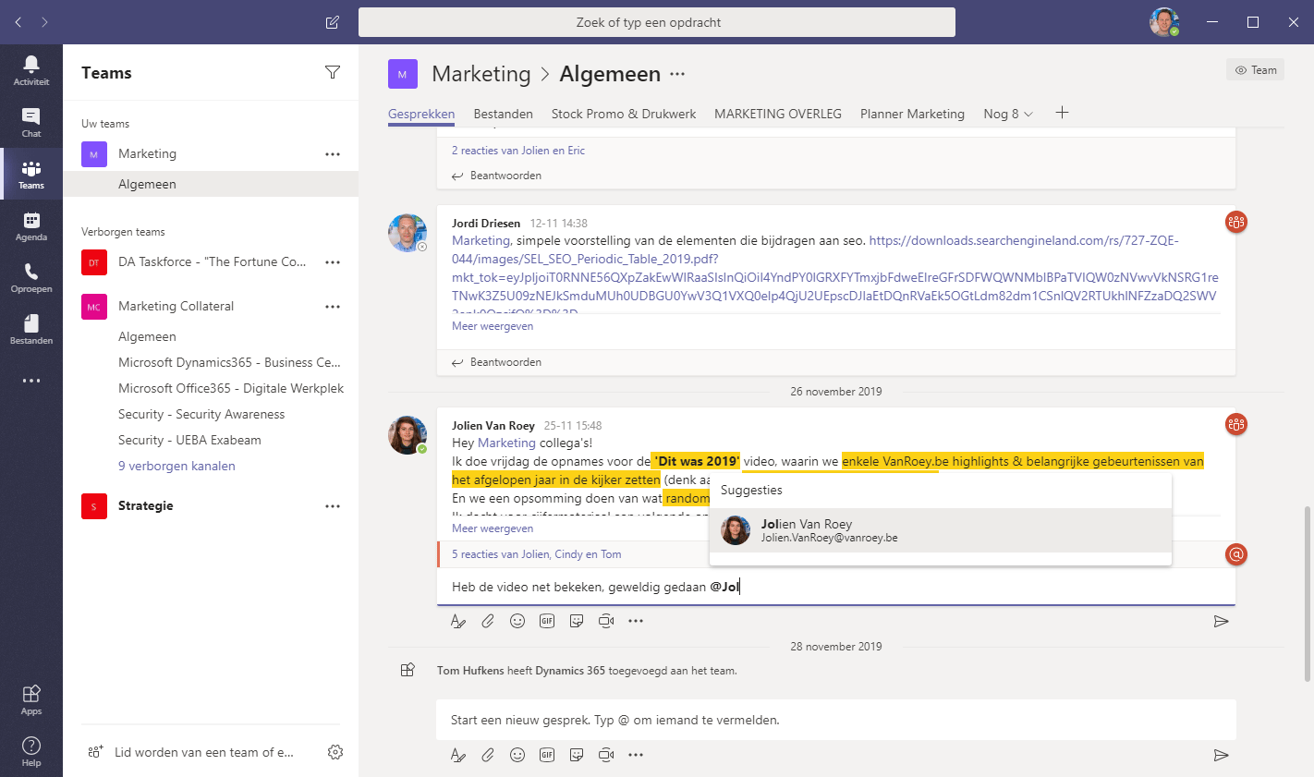Click the conversation vertical scrollbar
Viewport: 1314px width, 777px height.
click(x=1308, y=593)
